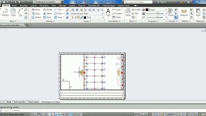Click the Insert block tool

coord(128,12)
